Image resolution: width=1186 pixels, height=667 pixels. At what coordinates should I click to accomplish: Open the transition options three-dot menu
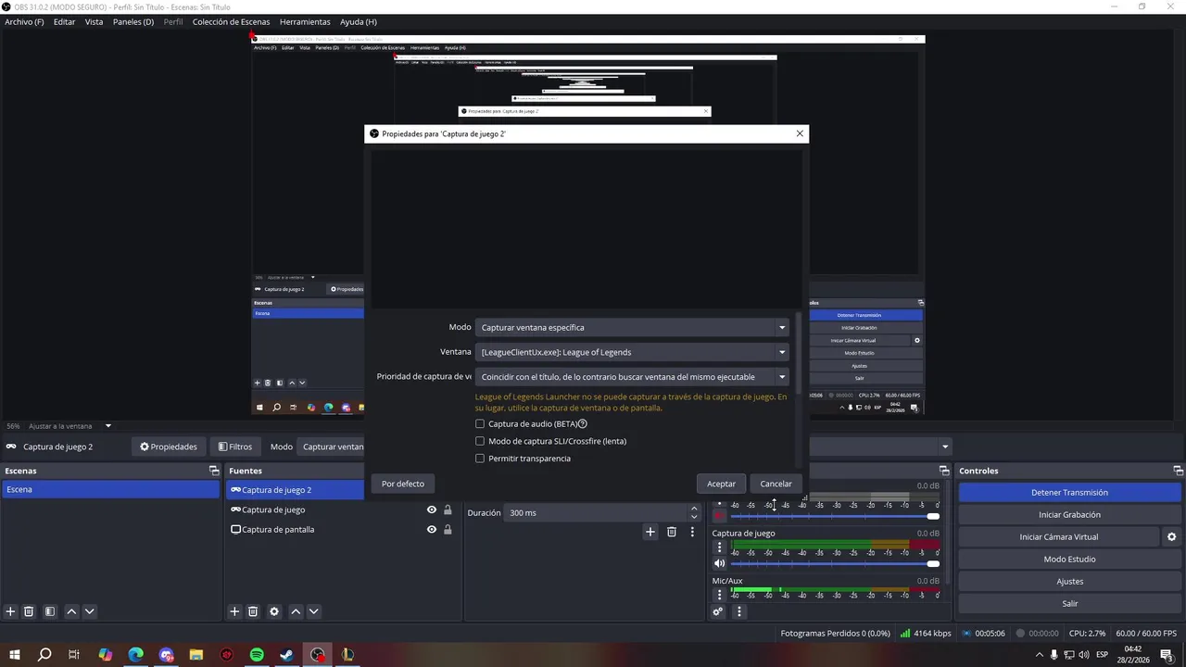tap(692, 532)
